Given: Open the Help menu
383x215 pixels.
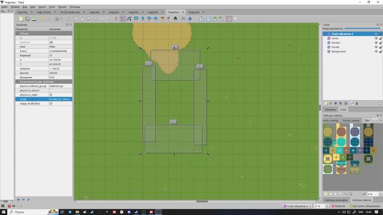Looking at the screenshot, I should point(75,7).
